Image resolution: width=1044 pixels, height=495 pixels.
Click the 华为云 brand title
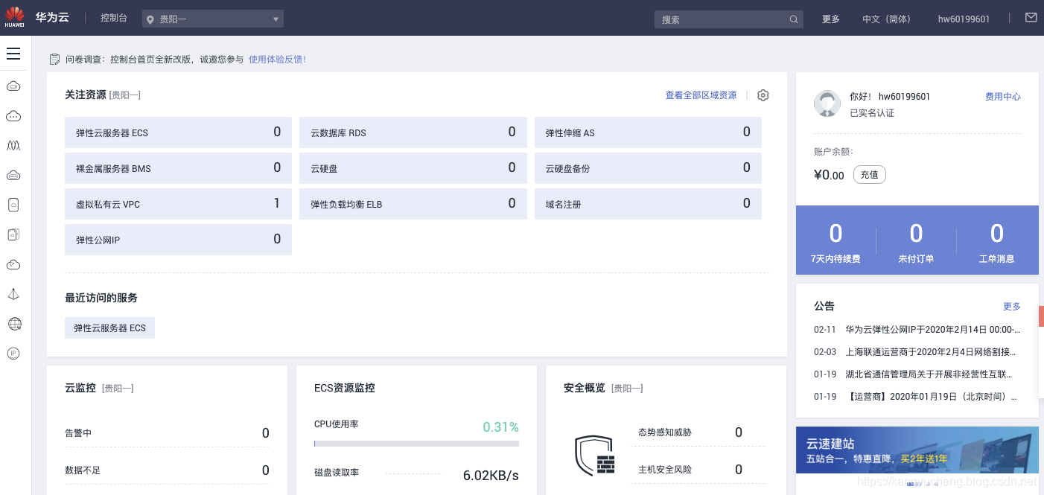pyautogui.click(x=52, y=17)
